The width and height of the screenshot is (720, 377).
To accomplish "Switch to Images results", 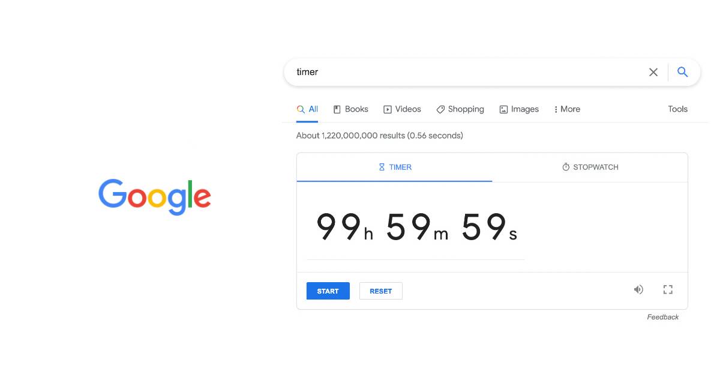I will click(519, 109).
